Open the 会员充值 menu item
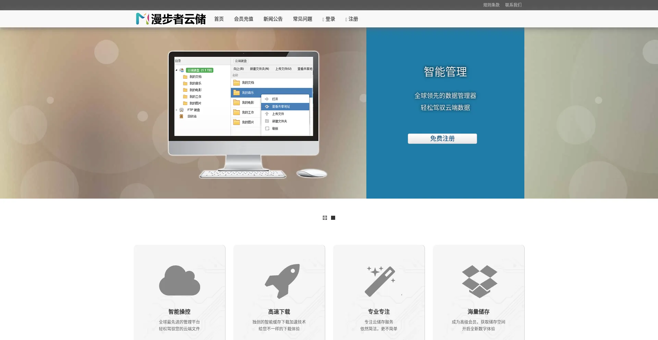 click(x=244, y=19)
